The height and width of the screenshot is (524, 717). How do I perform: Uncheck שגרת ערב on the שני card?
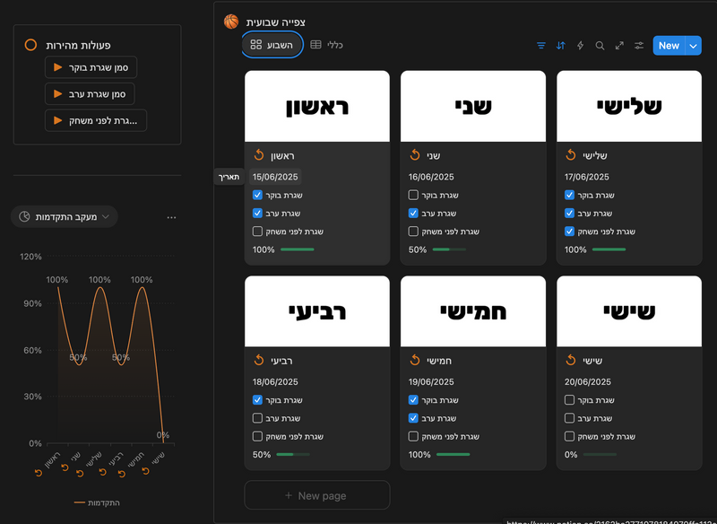coord(413,213)
